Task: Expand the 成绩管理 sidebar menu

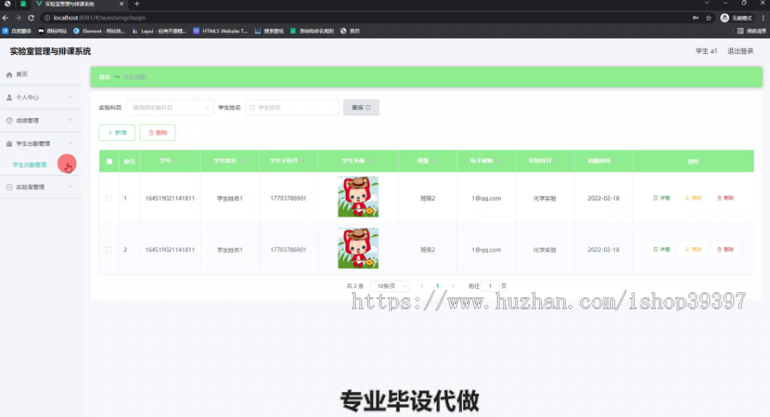Action: tap(41, 120)
